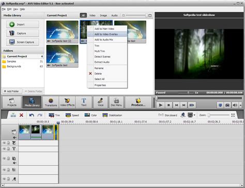
Task: Choose Rename in context menu
Action: tap(107, 68)
